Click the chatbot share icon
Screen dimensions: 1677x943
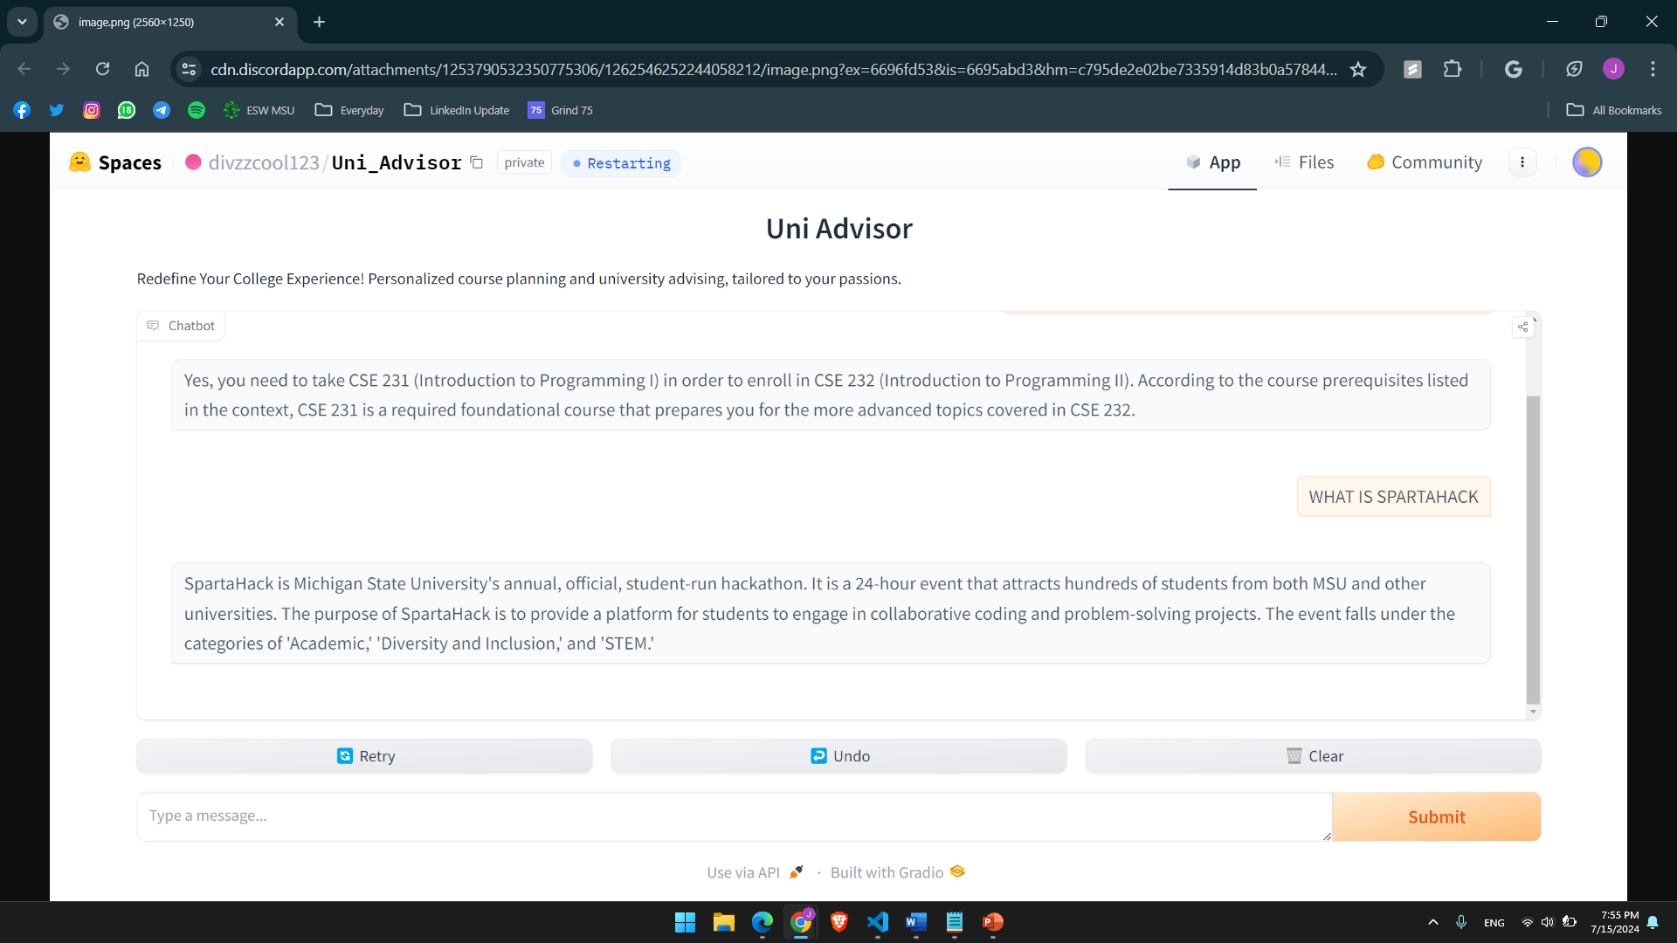pyautogui.click(x=1522, y=327)
